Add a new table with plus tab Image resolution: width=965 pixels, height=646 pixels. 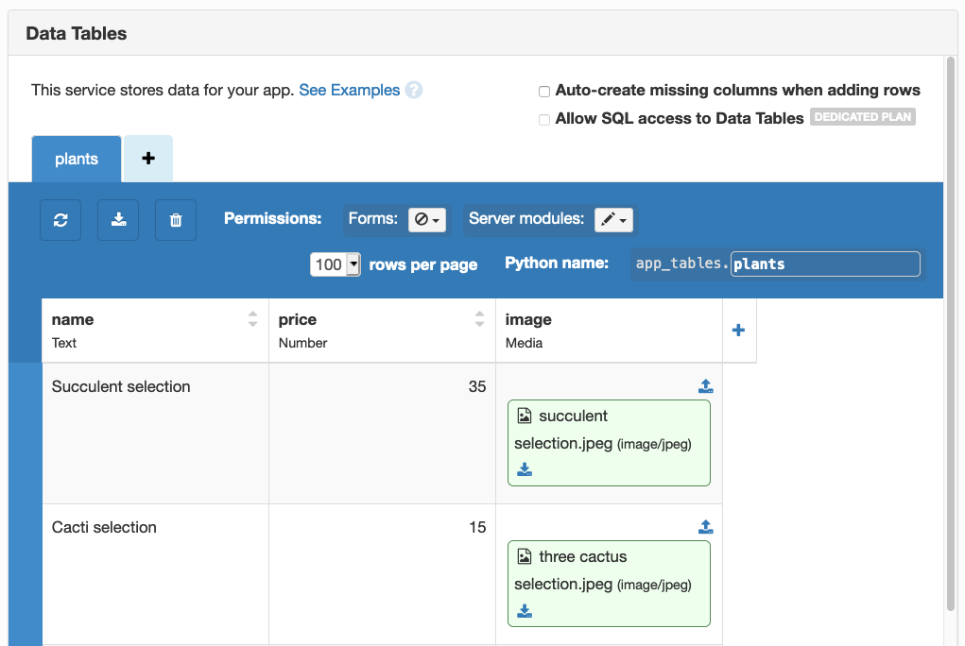pyautogui.click(x=148, y=159)
